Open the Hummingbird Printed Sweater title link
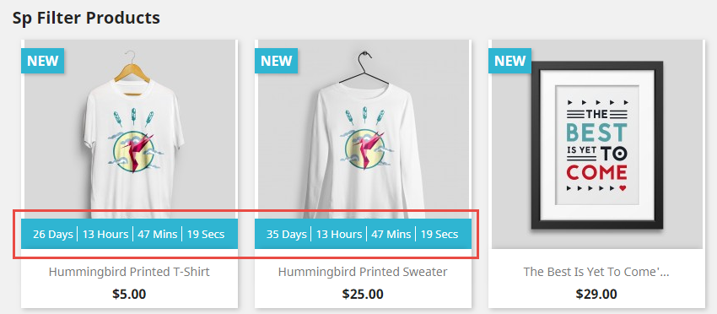 click(363, 272)
